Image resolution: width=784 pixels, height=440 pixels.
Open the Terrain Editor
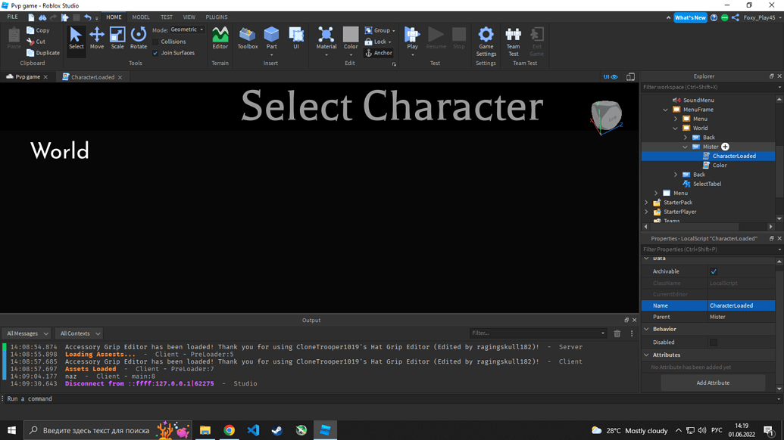pyautogui.click(x=220, y=39)
